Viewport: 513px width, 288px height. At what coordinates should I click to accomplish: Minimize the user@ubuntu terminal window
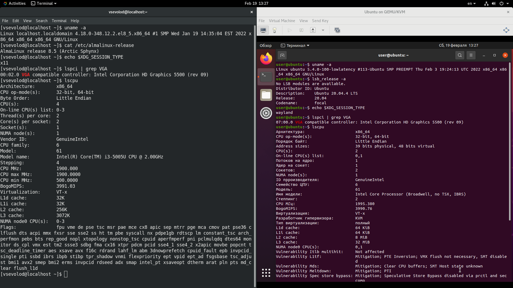click(484, 55)
